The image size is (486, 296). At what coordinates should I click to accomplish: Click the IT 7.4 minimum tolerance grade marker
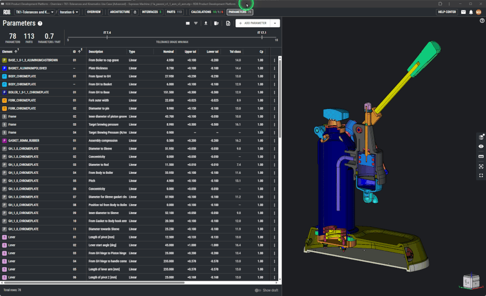pyautogui.click(x=107, y=37)
